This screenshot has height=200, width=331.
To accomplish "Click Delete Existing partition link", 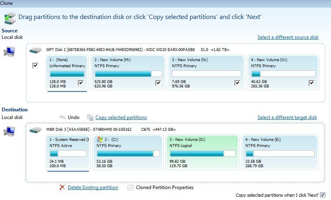I will [x=93, y=187].
